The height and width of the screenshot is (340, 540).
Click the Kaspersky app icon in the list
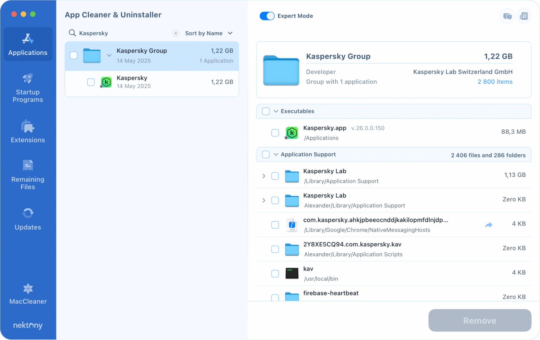[106, 82]
